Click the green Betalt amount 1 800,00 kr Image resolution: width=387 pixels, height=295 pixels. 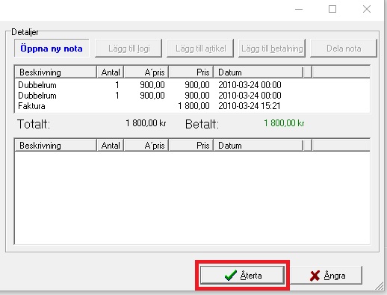[284, 123]
